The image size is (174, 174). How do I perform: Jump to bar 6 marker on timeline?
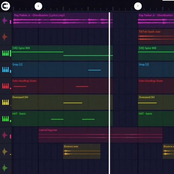38,6
